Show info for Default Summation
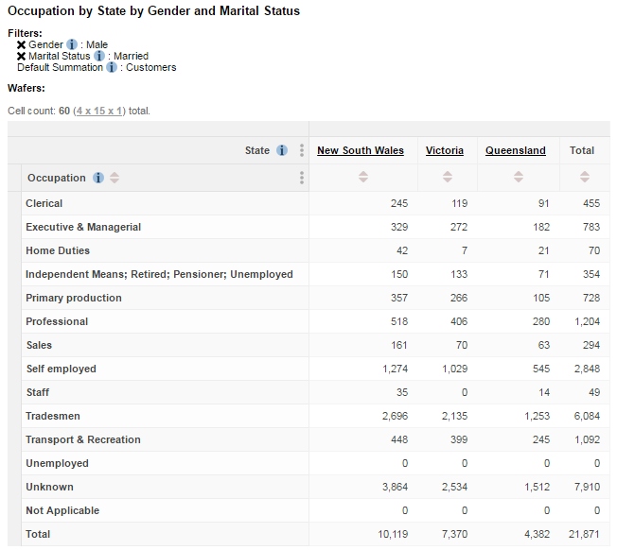This screenshot has height=550, width=617. click(x=113, y=67)
